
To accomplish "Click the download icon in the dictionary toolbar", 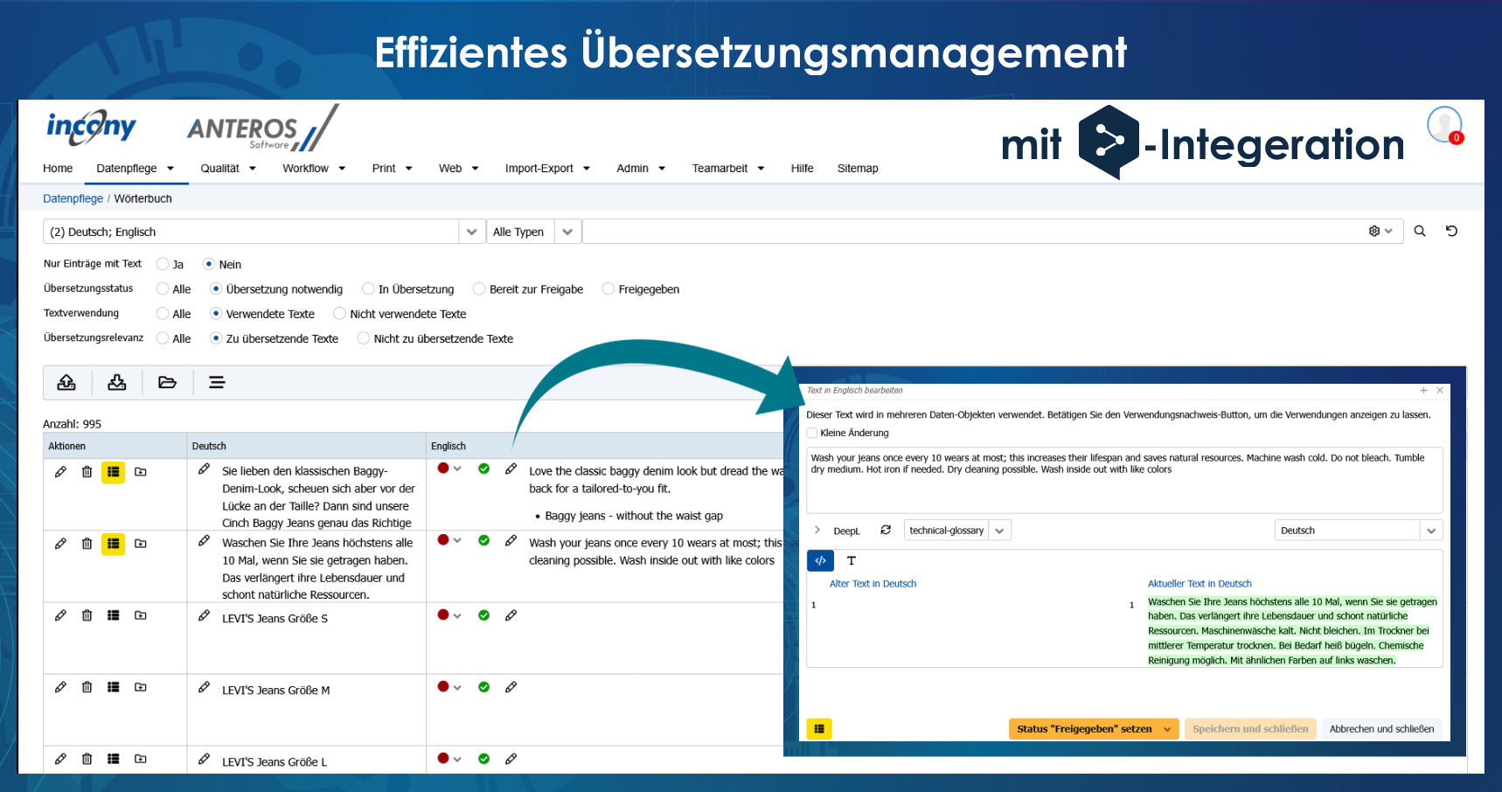I will click(x=116, y=382).
